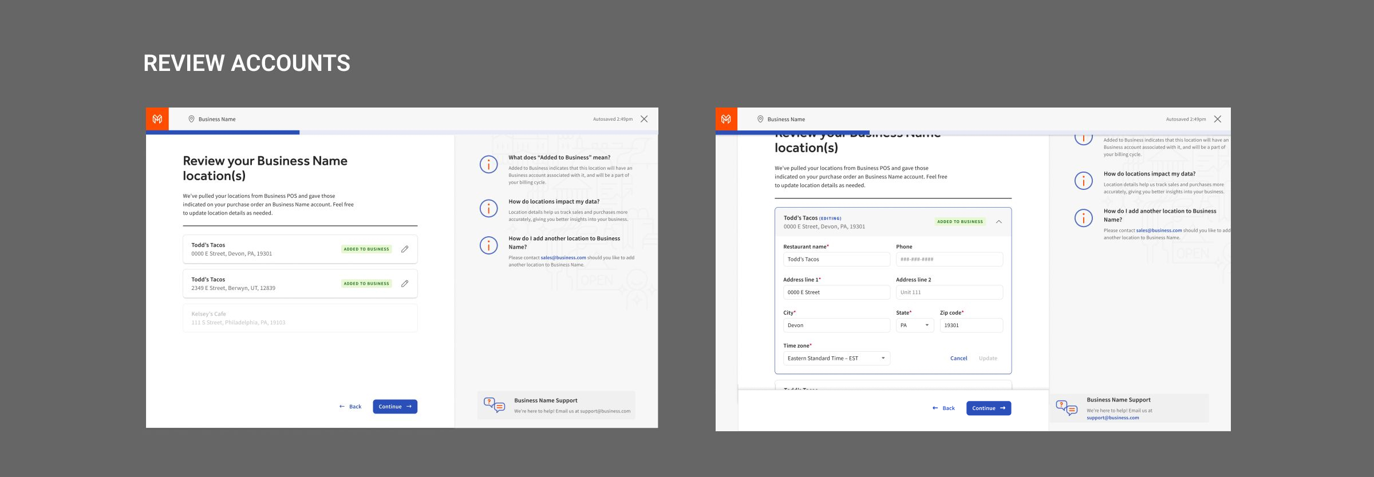Screen dimensions: 1374x477
Task: Open the Time zone dropdown
Action: [836, 359]
